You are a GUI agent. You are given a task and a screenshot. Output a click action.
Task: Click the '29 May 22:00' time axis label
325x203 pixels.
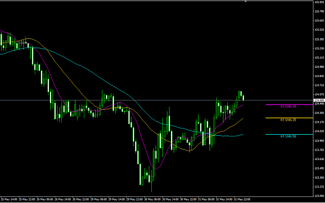[135, 199]
